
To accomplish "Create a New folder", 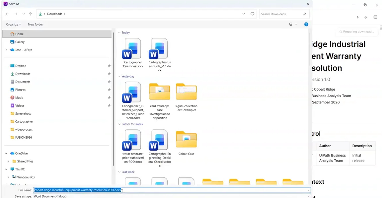I will [35, 24].
